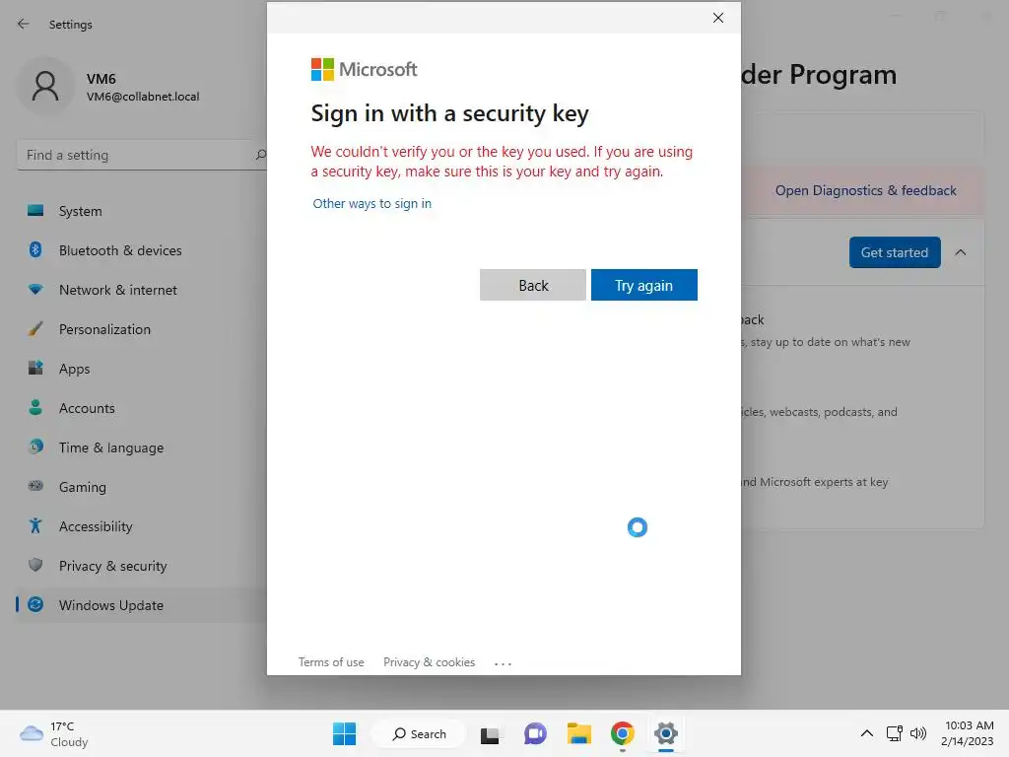Click the Gaming controller icon
Image resolution: width=1009 pixels, height=757 pixels.
(35, 486)
